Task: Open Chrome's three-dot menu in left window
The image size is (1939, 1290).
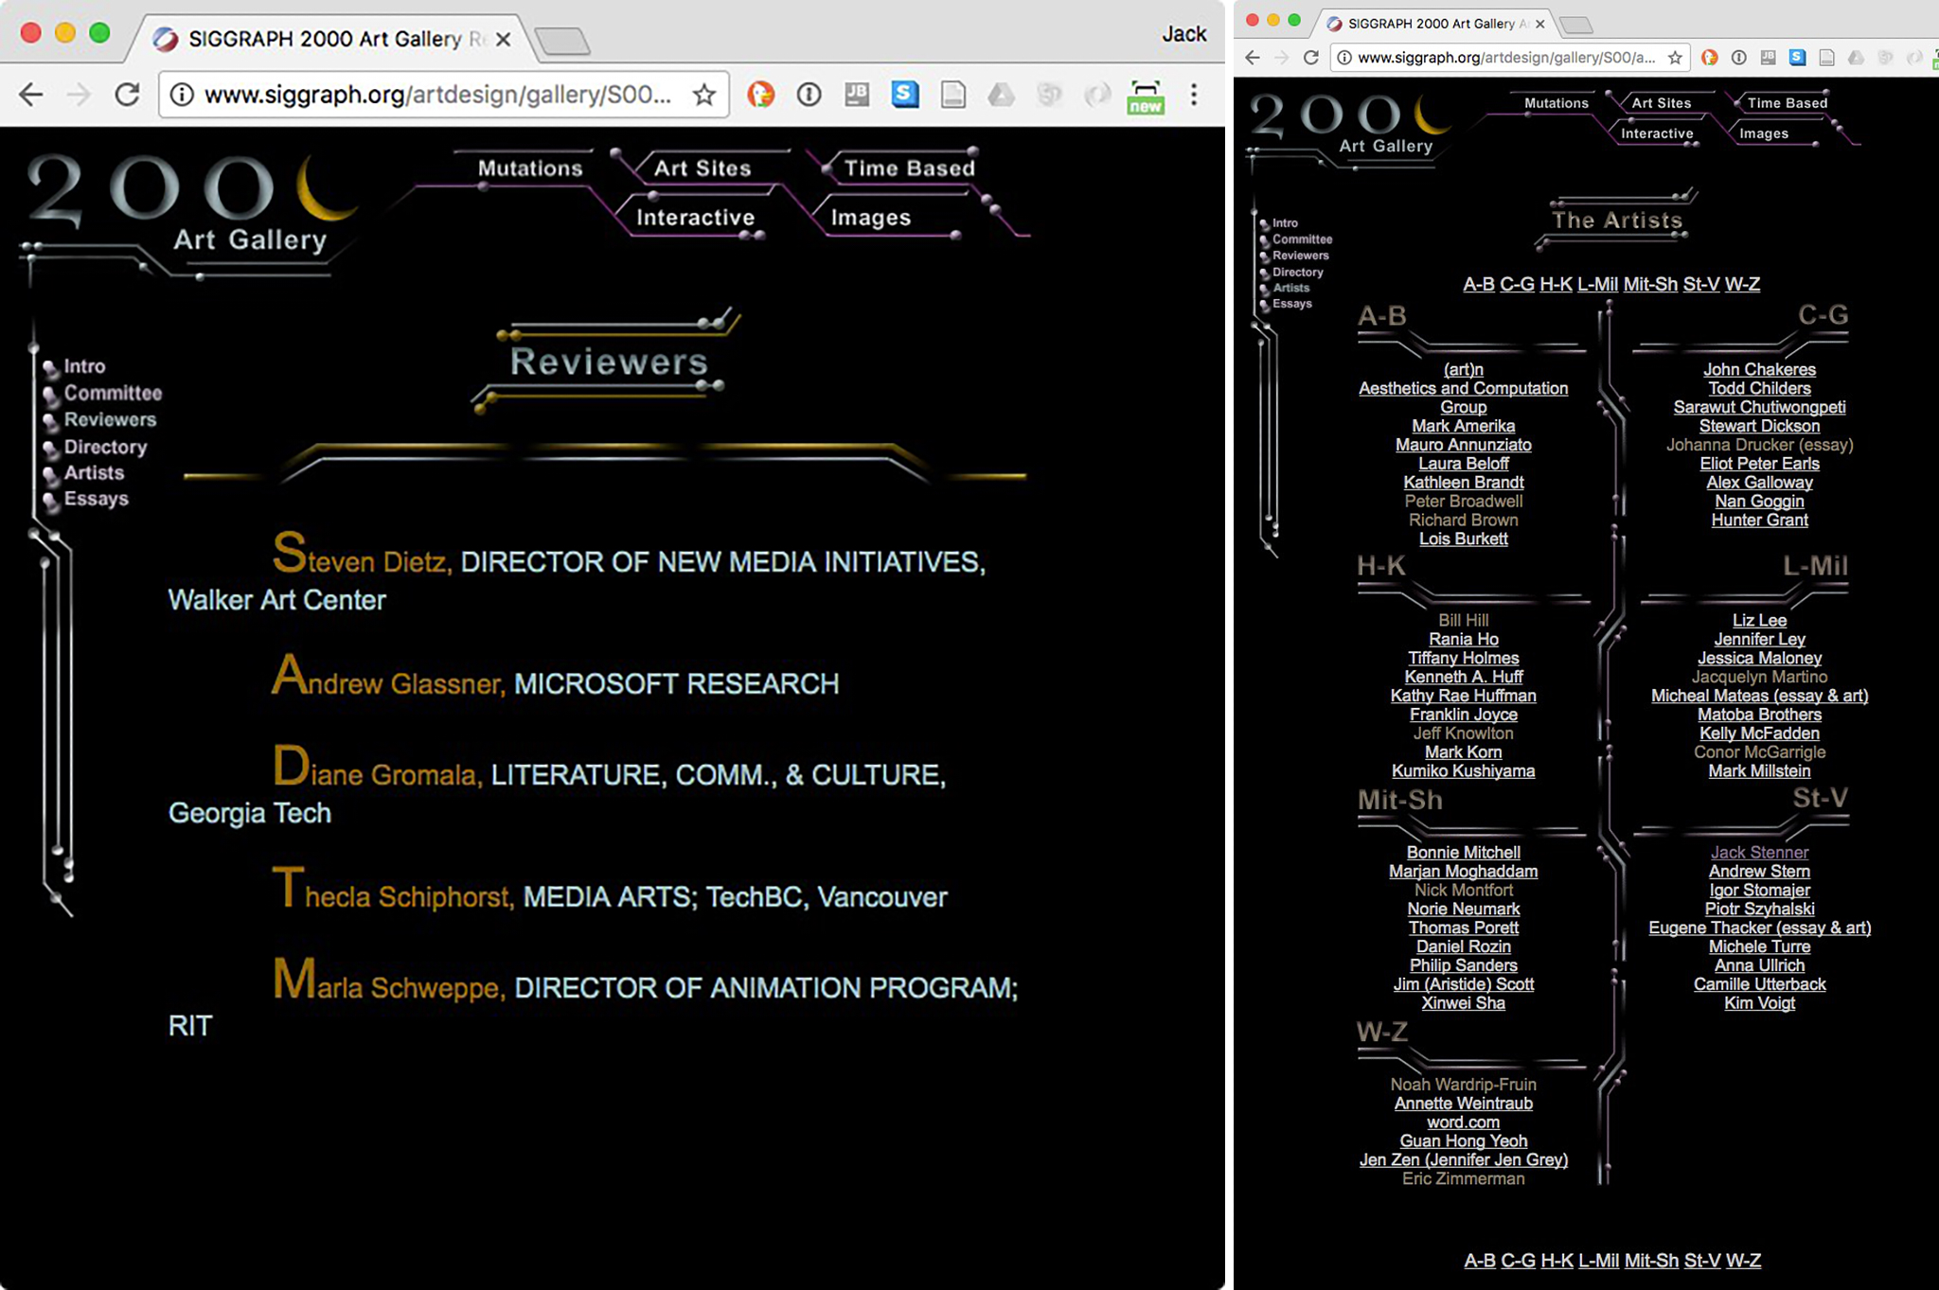Action: pos(1194,95)
